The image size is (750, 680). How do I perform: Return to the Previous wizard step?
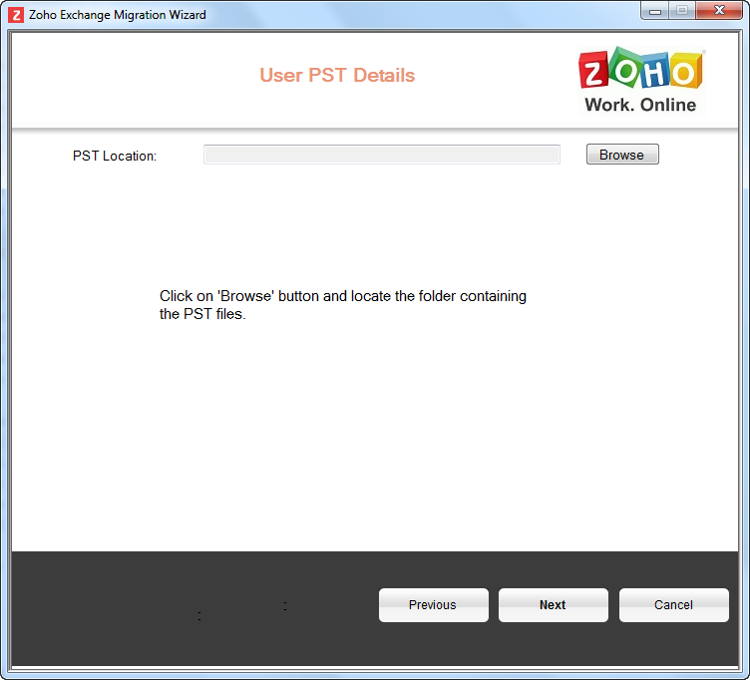(x=434, y=605)
